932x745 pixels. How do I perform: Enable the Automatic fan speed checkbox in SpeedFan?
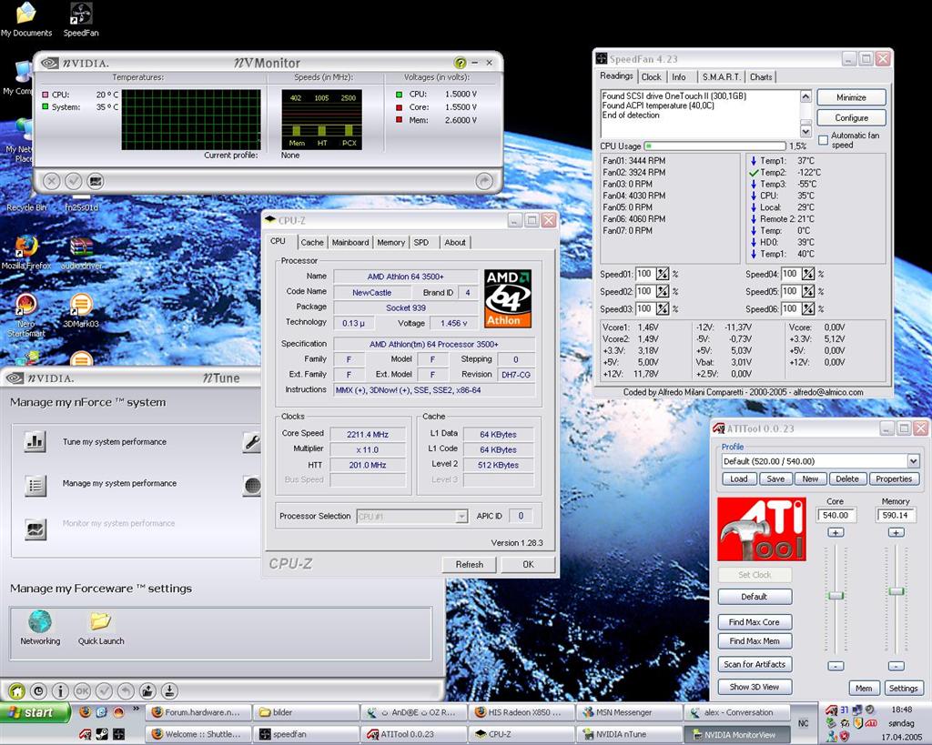tap(823, 140)
